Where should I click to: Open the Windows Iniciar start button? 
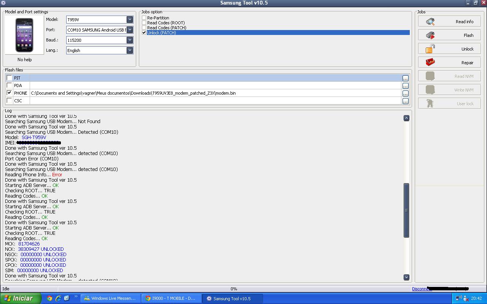pyautogui.click(x=21, y=298)
